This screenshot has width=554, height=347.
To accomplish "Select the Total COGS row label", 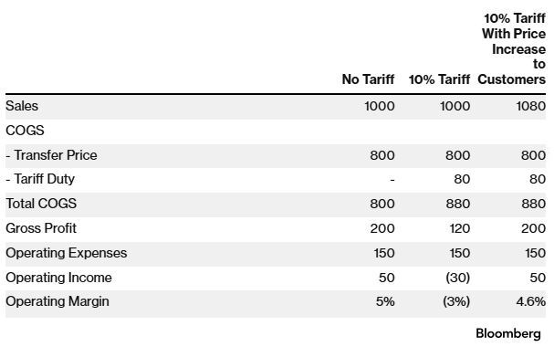I will pos(41,204).
